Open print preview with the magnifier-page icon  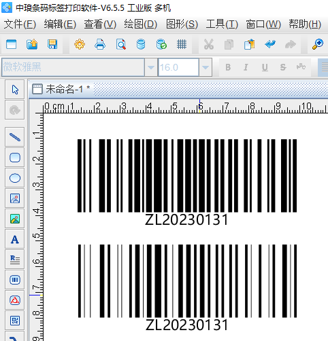coord(120,44)
